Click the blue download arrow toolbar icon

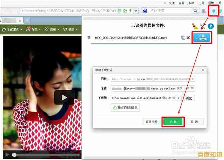tap(214, 11)
